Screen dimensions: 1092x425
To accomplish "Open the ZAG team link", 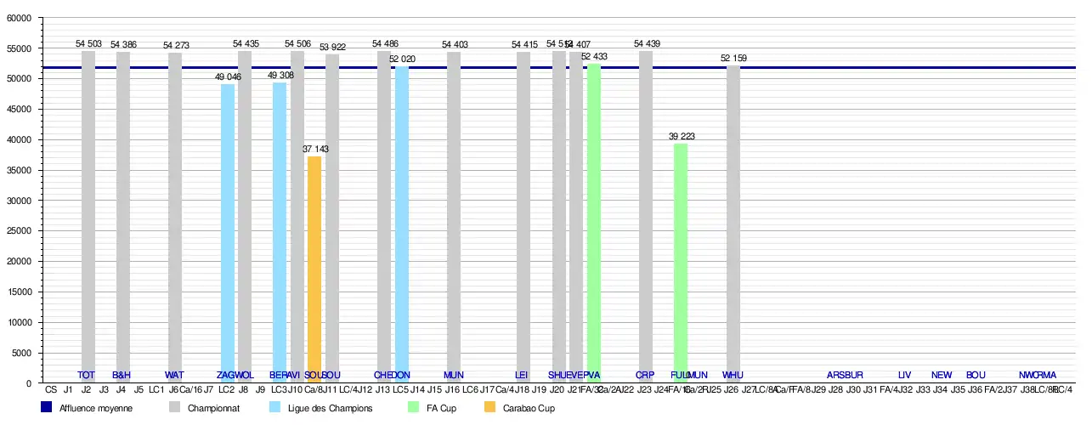I will [226, 375].
